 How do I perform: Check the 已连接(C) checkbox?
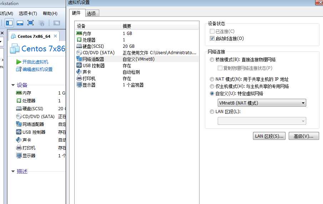tap(212, 31)
